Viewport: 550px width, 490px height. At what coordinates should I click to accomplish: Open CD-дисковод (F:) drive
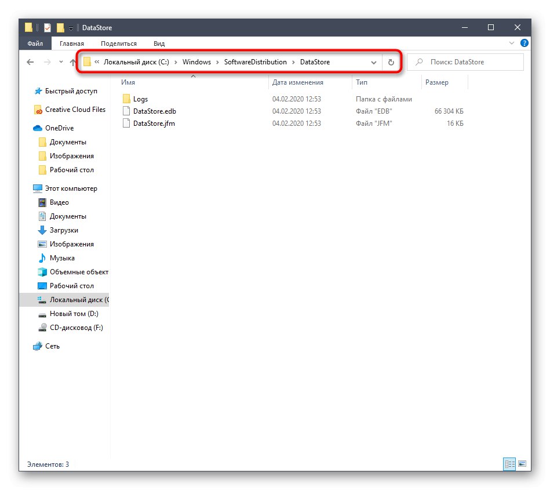pos(76,328)
